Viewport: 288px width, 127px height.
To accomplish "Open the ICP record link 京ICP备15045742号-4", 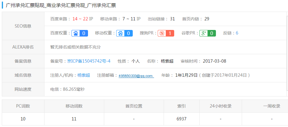I will point(89,61).
